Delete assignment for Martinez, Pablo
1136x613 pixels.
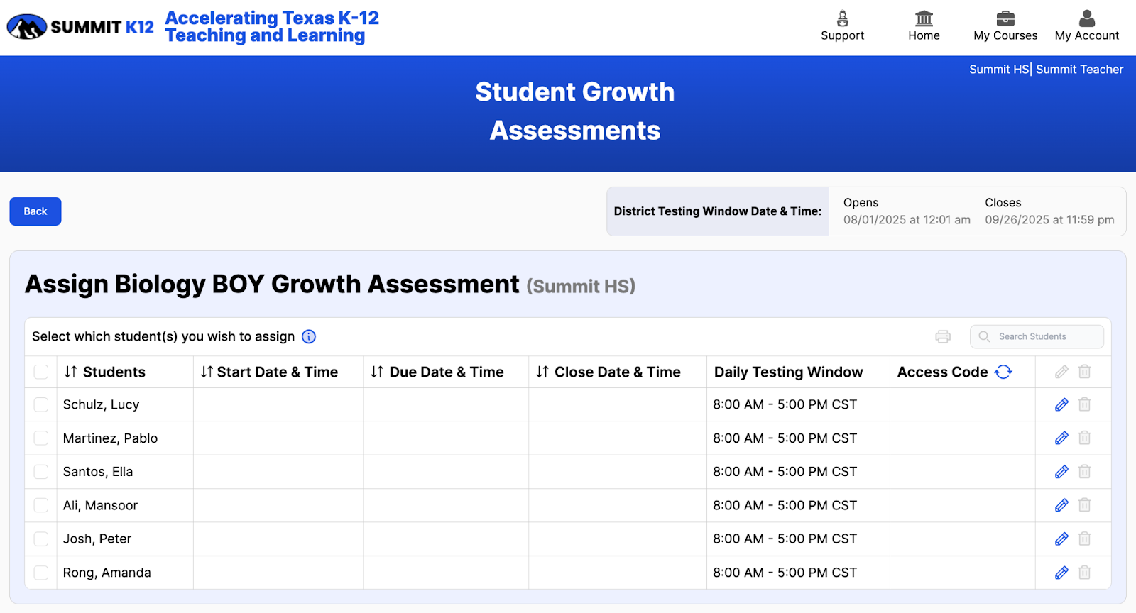pos(1084,438)
